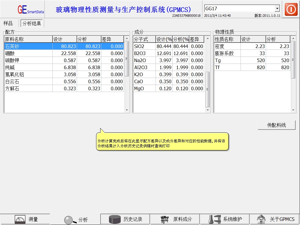Click the 配方 table scrollbar thumb
This screenshot has height=225, width=300.
127,59
